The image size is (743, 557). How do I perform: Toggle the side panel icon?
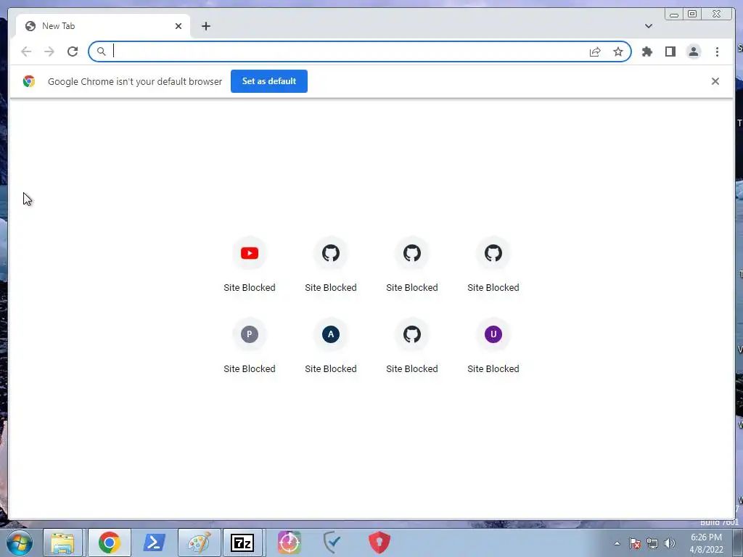coord(670,51)
